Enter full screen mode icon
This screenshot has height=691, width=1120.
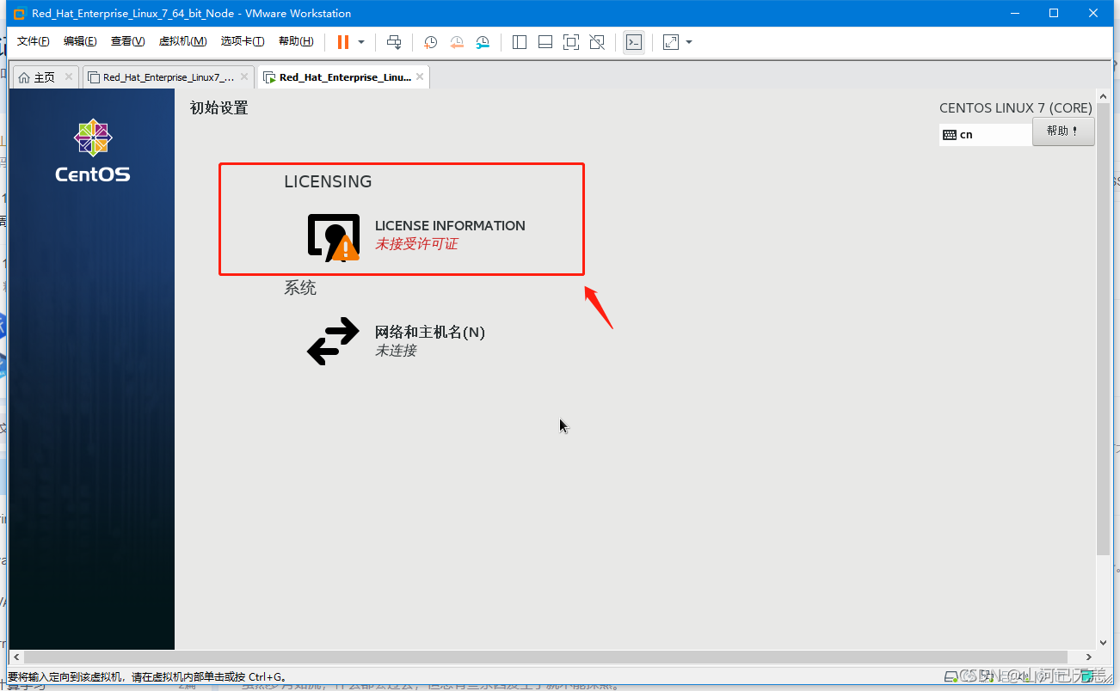coord(571,41)
